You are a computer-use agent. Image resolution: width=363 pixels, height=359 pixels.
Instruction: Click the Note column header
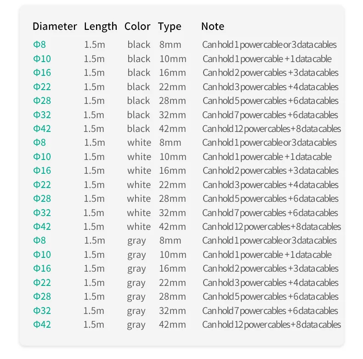coord(213,26)
